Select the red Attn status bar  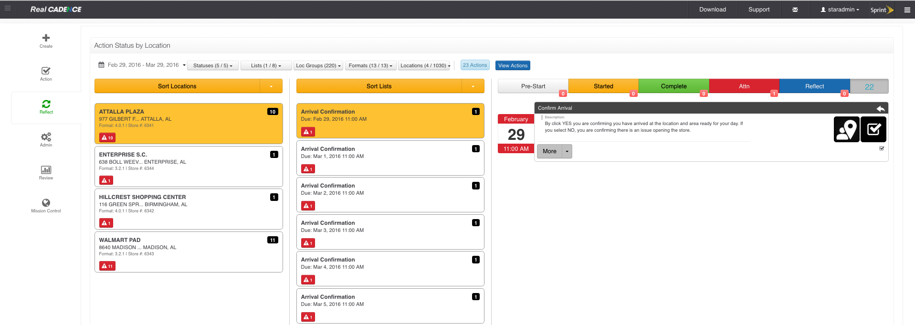pyautogui.click(x=744, y=86)
